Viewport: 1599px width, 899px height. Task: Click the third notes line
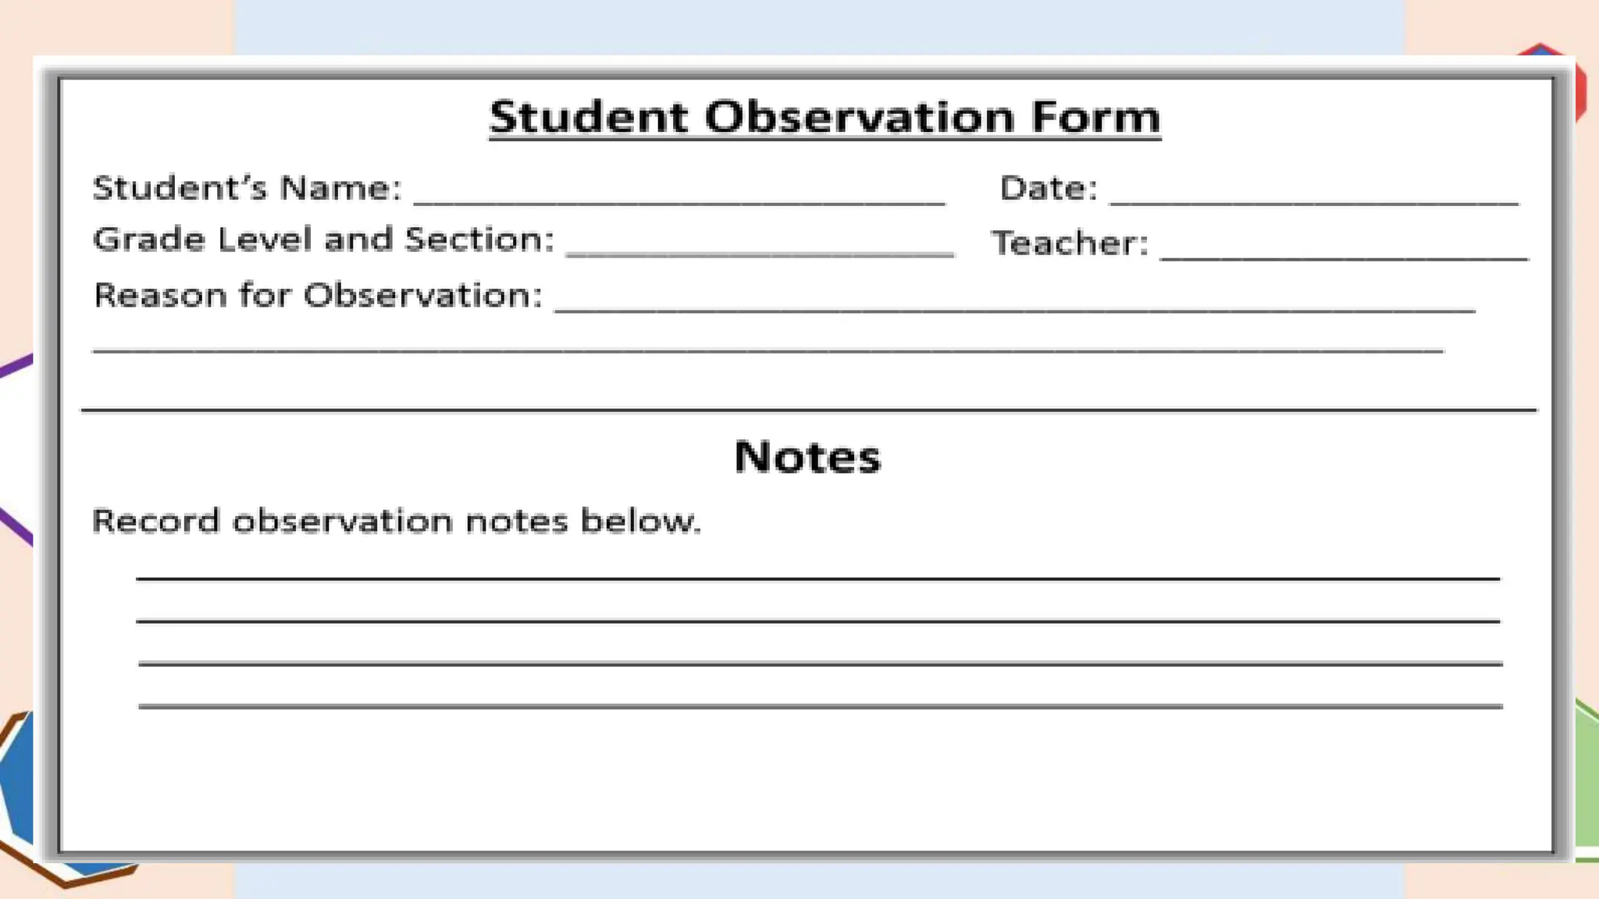tap(821, 663)
